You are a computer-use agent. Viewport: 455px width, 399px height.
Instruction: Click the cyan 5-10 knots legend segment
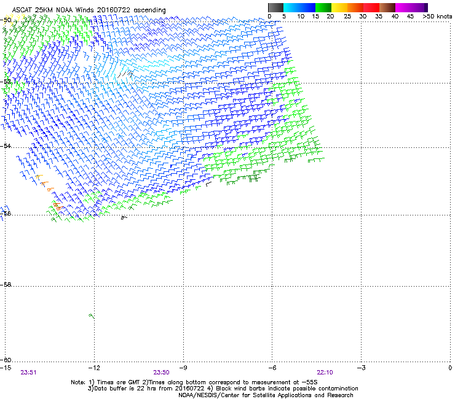291,7
